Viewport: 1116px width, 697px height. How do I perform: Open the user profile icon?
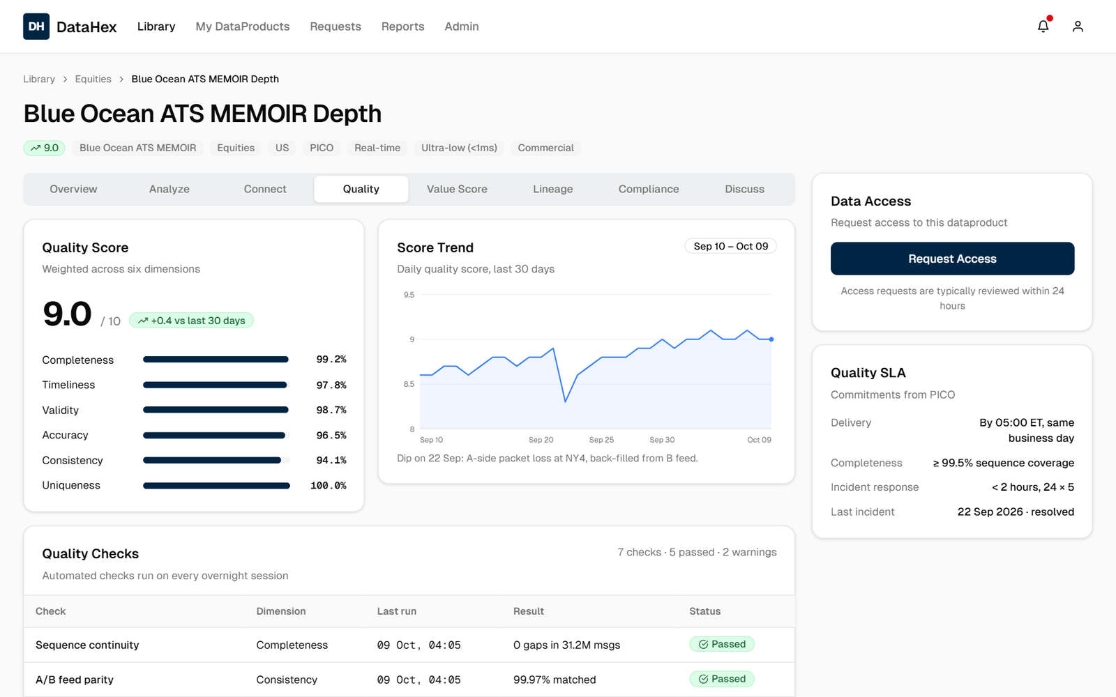coord(1078,26)
